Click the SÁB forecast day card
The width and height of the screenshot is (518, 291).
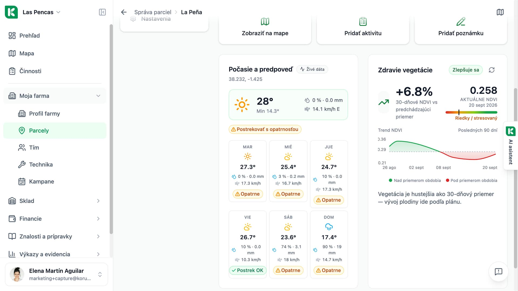[288, 244]
